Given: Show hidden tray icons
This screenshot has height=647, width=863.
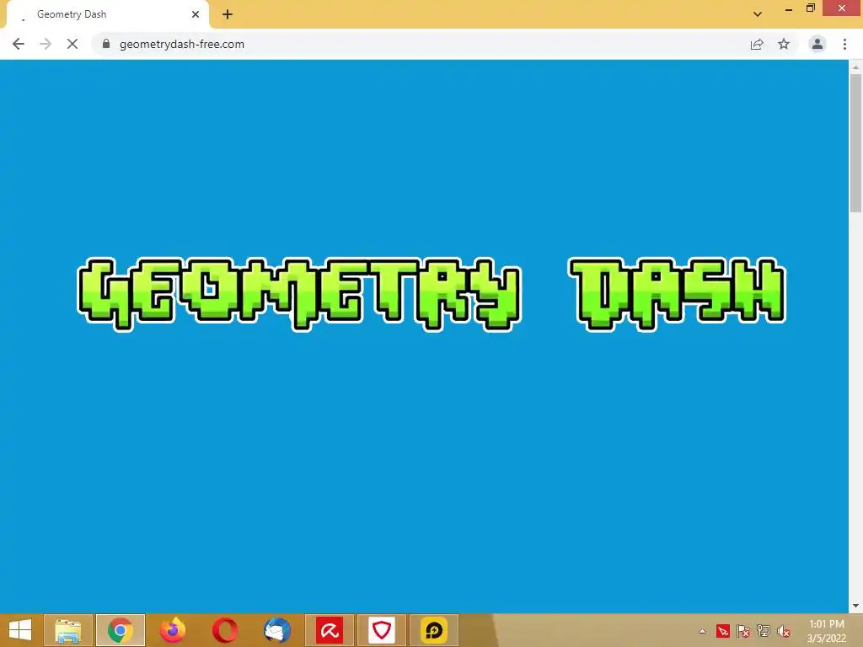Looking at the screenshot, I should [702, 631].
